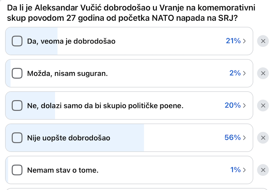Select the 'Ne, dolazi samo' checkbox

coord(17,105)
